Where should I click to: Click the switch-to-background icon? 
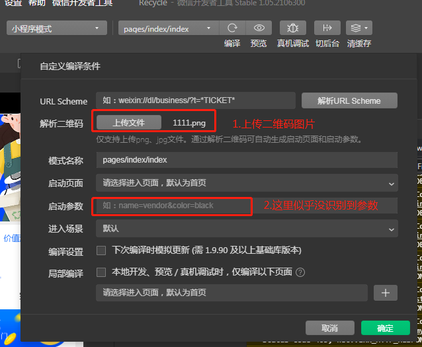[327, 28]
